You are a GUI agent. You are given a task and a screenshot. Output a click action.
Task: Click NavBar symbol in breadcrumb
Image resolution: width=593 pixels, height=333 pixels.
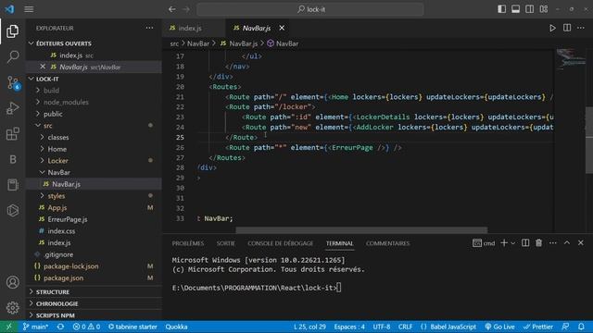pos(283,43)
